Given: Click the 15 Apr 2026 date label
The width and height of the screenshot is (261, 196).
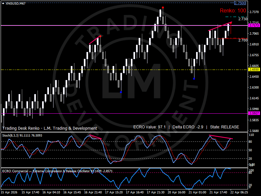Looking at the screenshot, I should click(9, 192).
